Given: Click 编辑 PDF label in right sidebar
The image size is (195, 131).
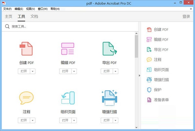Looking at the screenshot, I should 161,40.
